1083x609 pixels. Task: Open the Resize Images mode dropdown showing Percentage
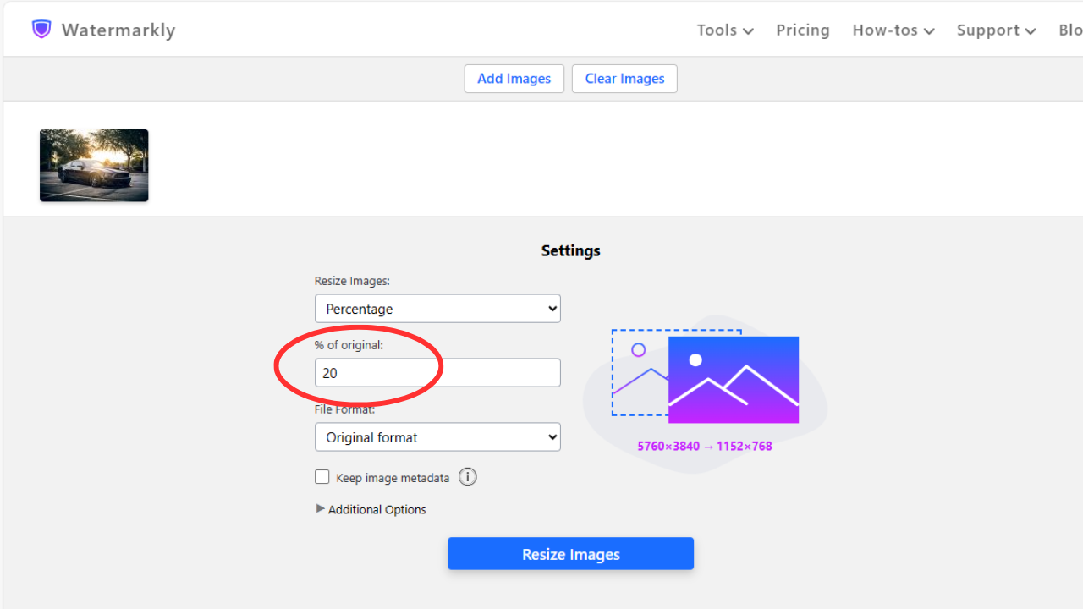pyautogui.click(x=437, y=309)
